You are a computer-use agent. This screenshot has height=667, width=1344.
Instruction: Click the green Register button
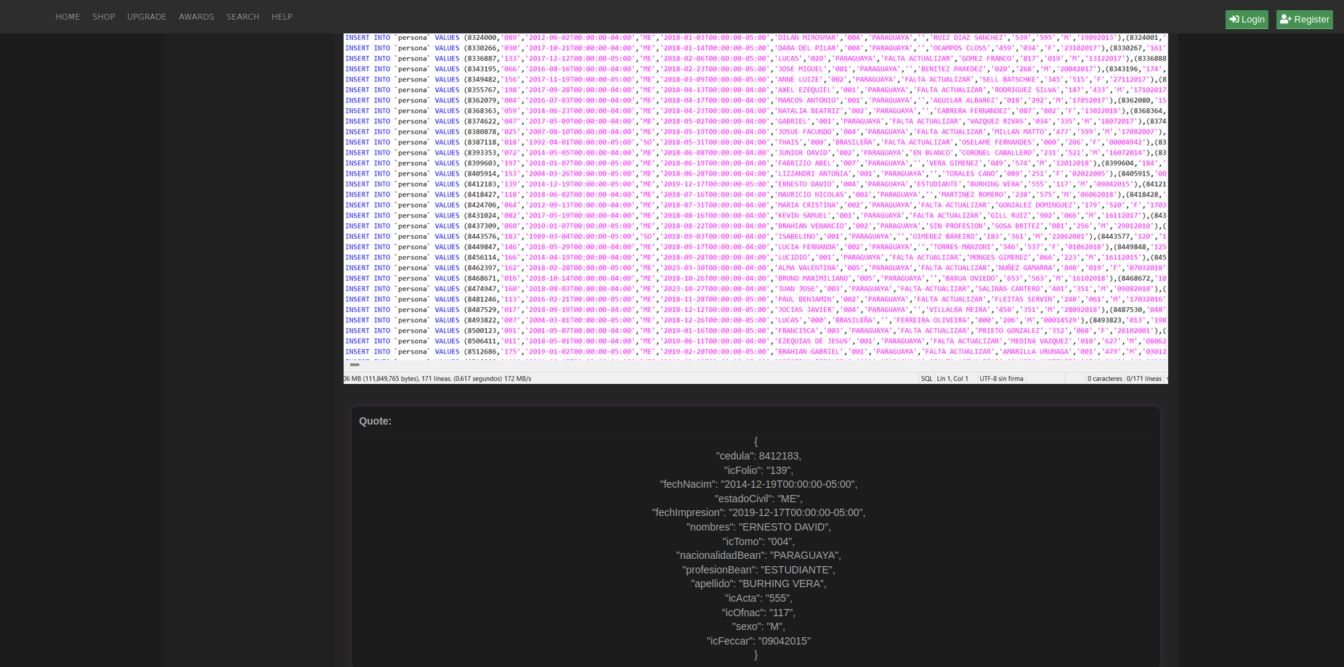1305,20
